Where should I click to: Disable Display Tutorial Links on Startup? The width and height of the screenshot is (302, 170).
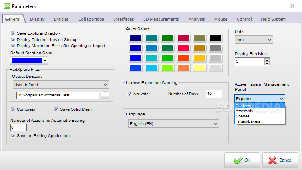point(13,40)
